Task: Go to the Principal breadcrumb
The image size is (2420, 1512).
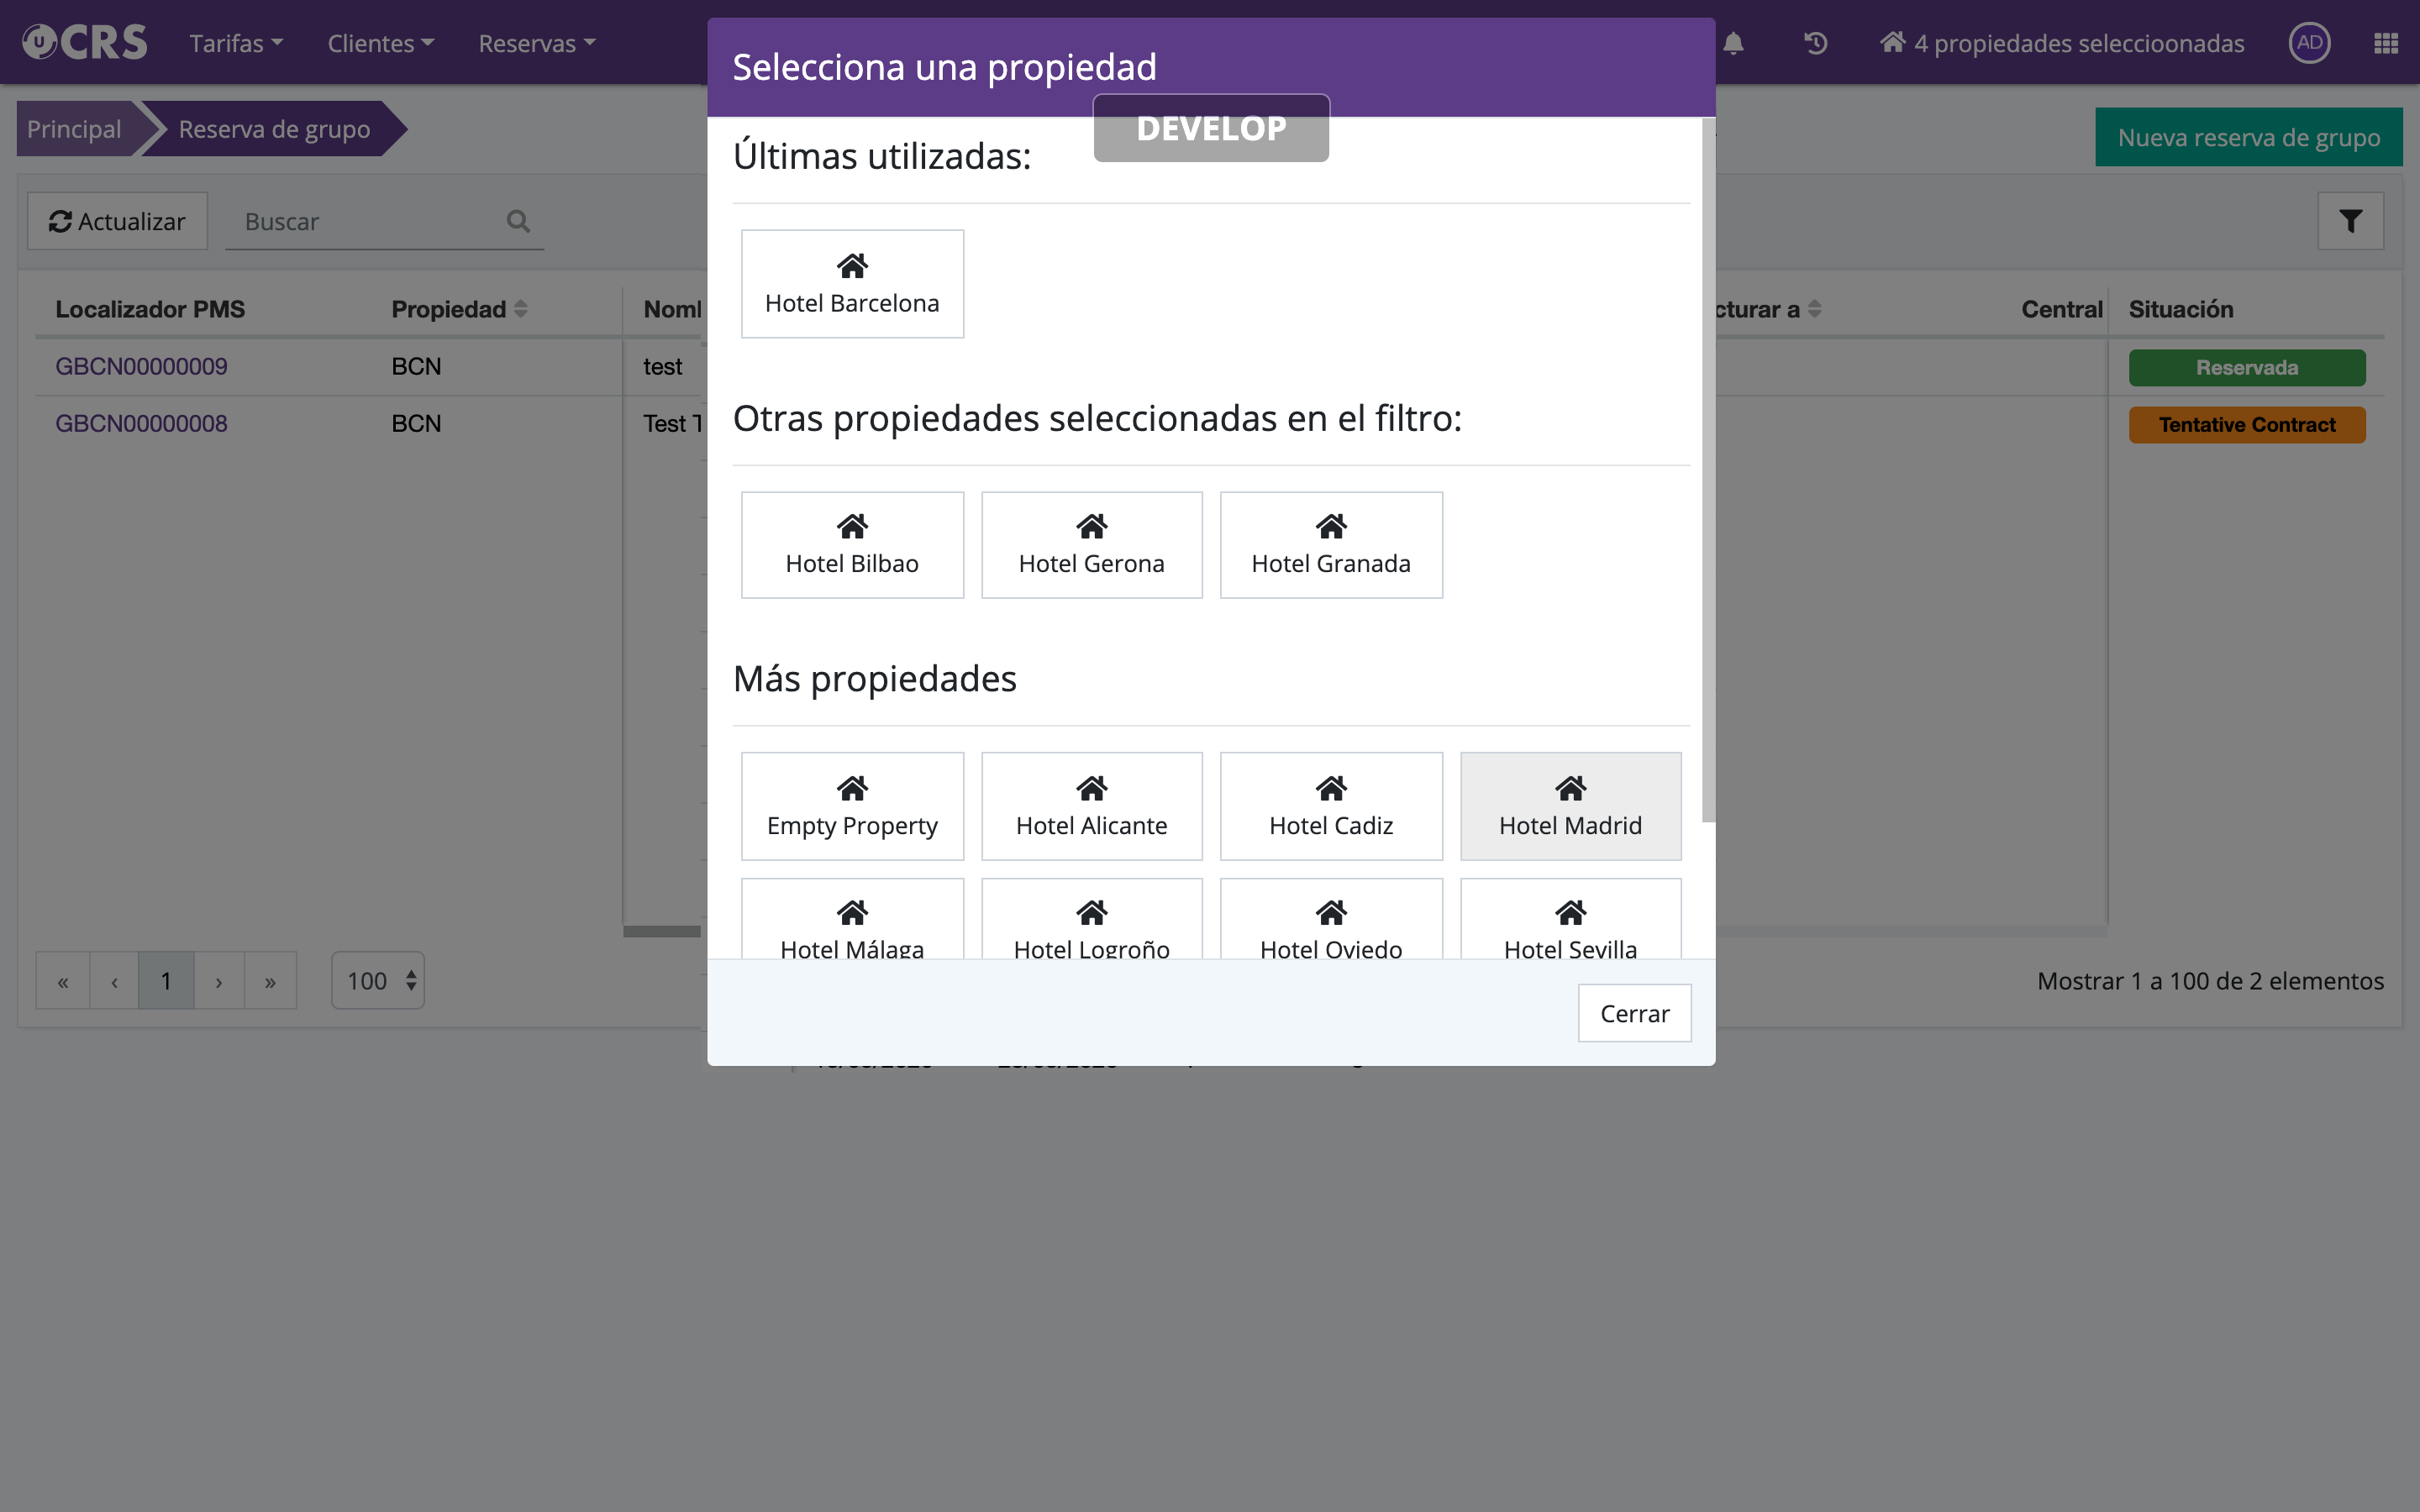Action: click(x=74, y=129)
